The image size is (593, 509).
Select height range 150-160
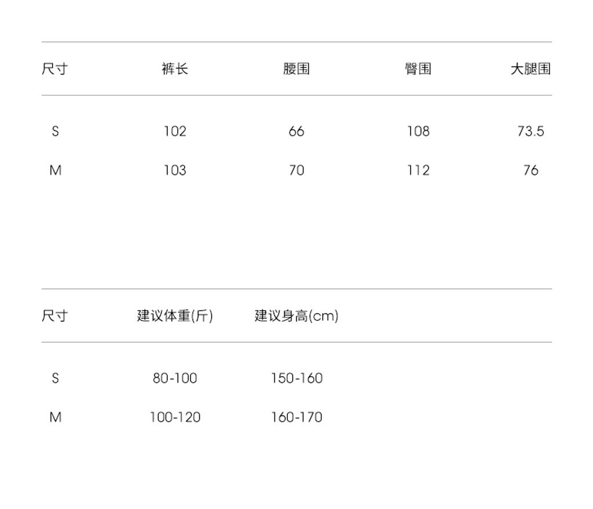[x=296, y=378]
